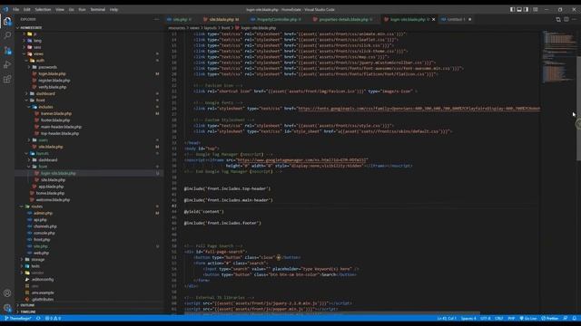The height and width of the screenshot is (326, 581).
Task: Switch to the PropertyController.php tab
Action: click(276, 19)
